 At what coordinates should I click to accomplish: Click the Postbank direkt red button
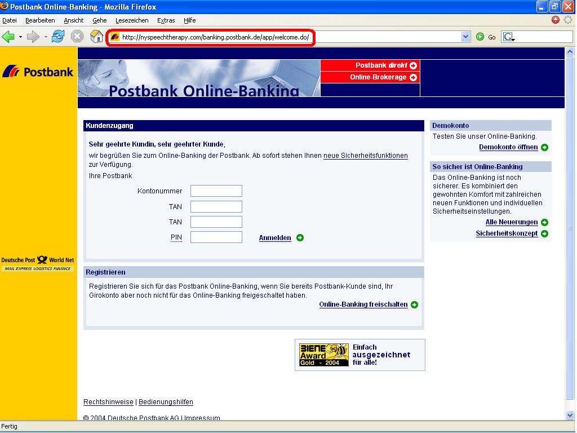[370, 65]
